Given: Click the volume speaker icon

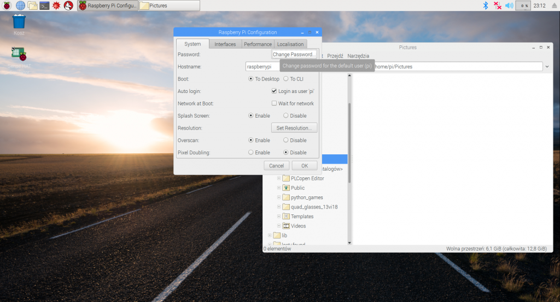Looking at the screenshot, I should [509, 5].
